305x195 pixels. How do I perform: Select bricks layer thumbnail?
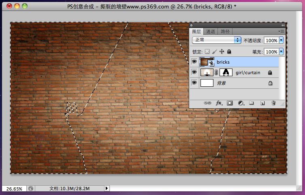click(207, 62)
